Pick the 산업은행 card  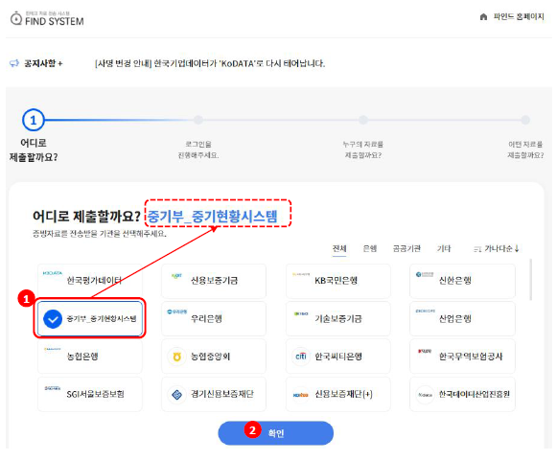click(x=462, y=318)
